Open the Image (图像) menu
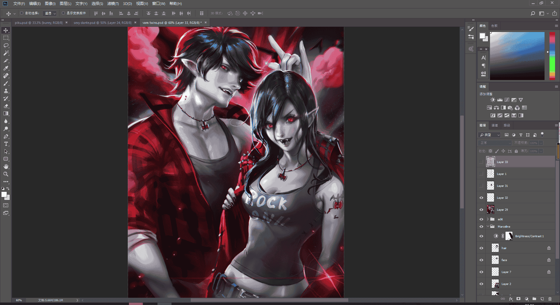Screen dimensions: 560x305 [x=50, y=3]
